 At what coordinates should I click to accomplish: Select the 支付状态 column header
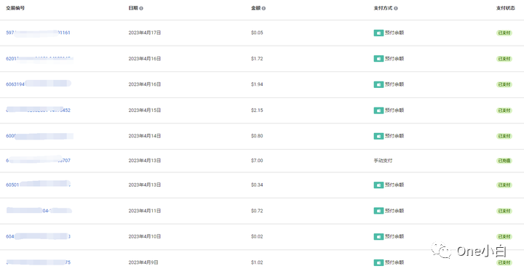tap(506, 8)
